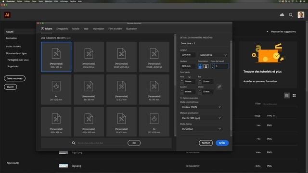Select the 32 x 32 mm preset
Viewport: 308px width, 173px height.
121,89
